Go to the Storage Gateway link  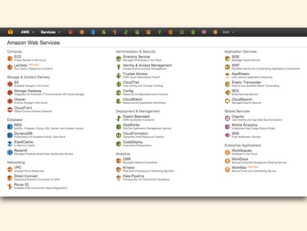28,91
